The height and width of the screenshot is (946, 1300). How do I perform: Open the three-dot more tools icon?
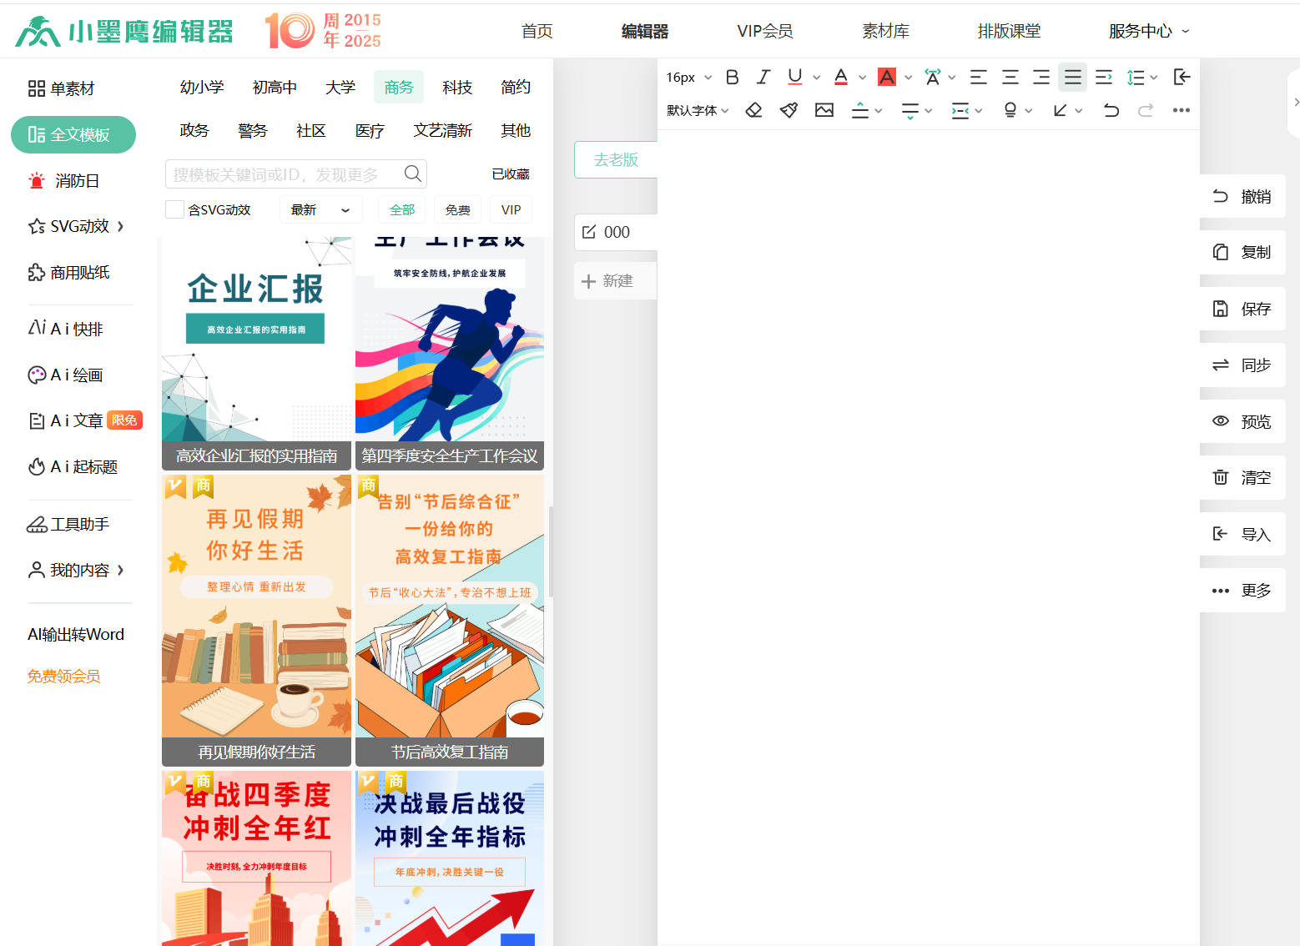tap(1181, 110)
